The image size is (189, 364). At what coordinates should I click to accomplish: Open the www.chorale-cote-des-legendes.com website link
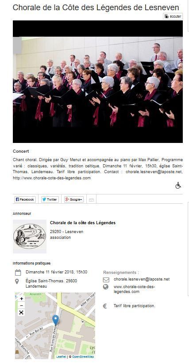[x=134, y=289]
